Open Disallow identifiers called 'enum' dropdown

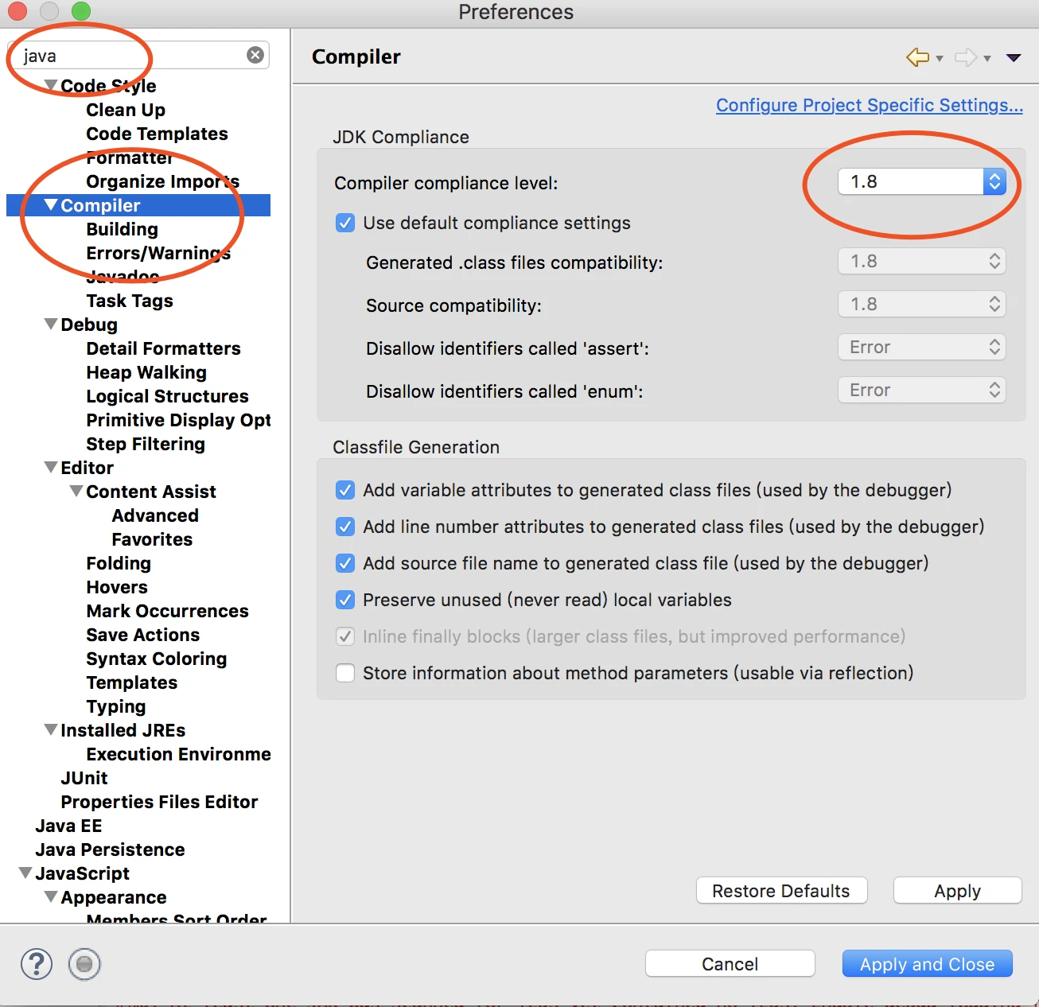pos(922,390)
